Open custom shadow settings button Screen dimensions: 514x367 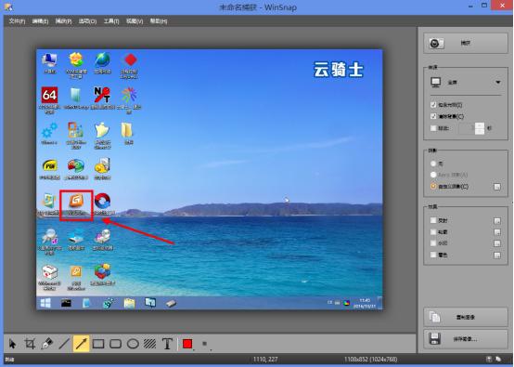coord(497,187)
